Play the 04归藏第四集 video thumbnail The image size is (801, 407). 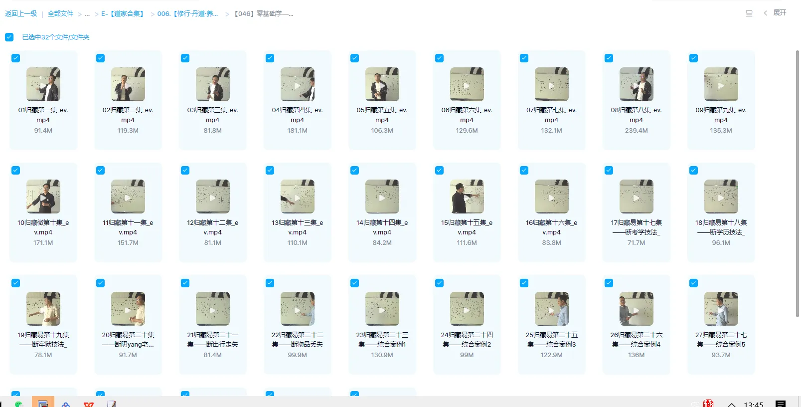[x=298, y=84]
